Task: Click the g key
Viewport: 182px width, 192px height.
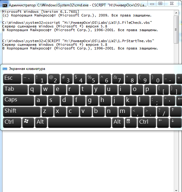Action: 92,101
